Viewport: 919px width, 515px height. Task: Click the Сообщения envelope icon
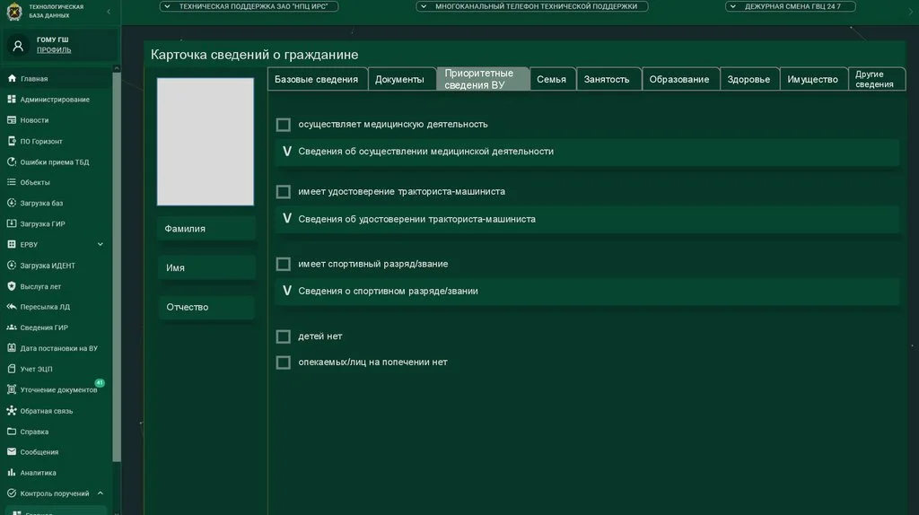tap(13, 452)
